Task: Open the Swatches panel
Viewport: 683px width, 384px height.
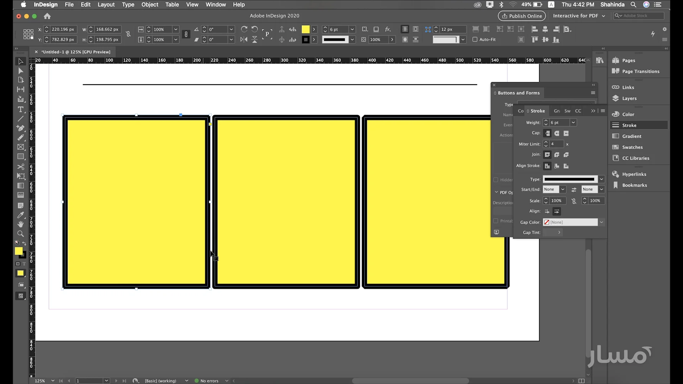Action: tap(632, 147)
